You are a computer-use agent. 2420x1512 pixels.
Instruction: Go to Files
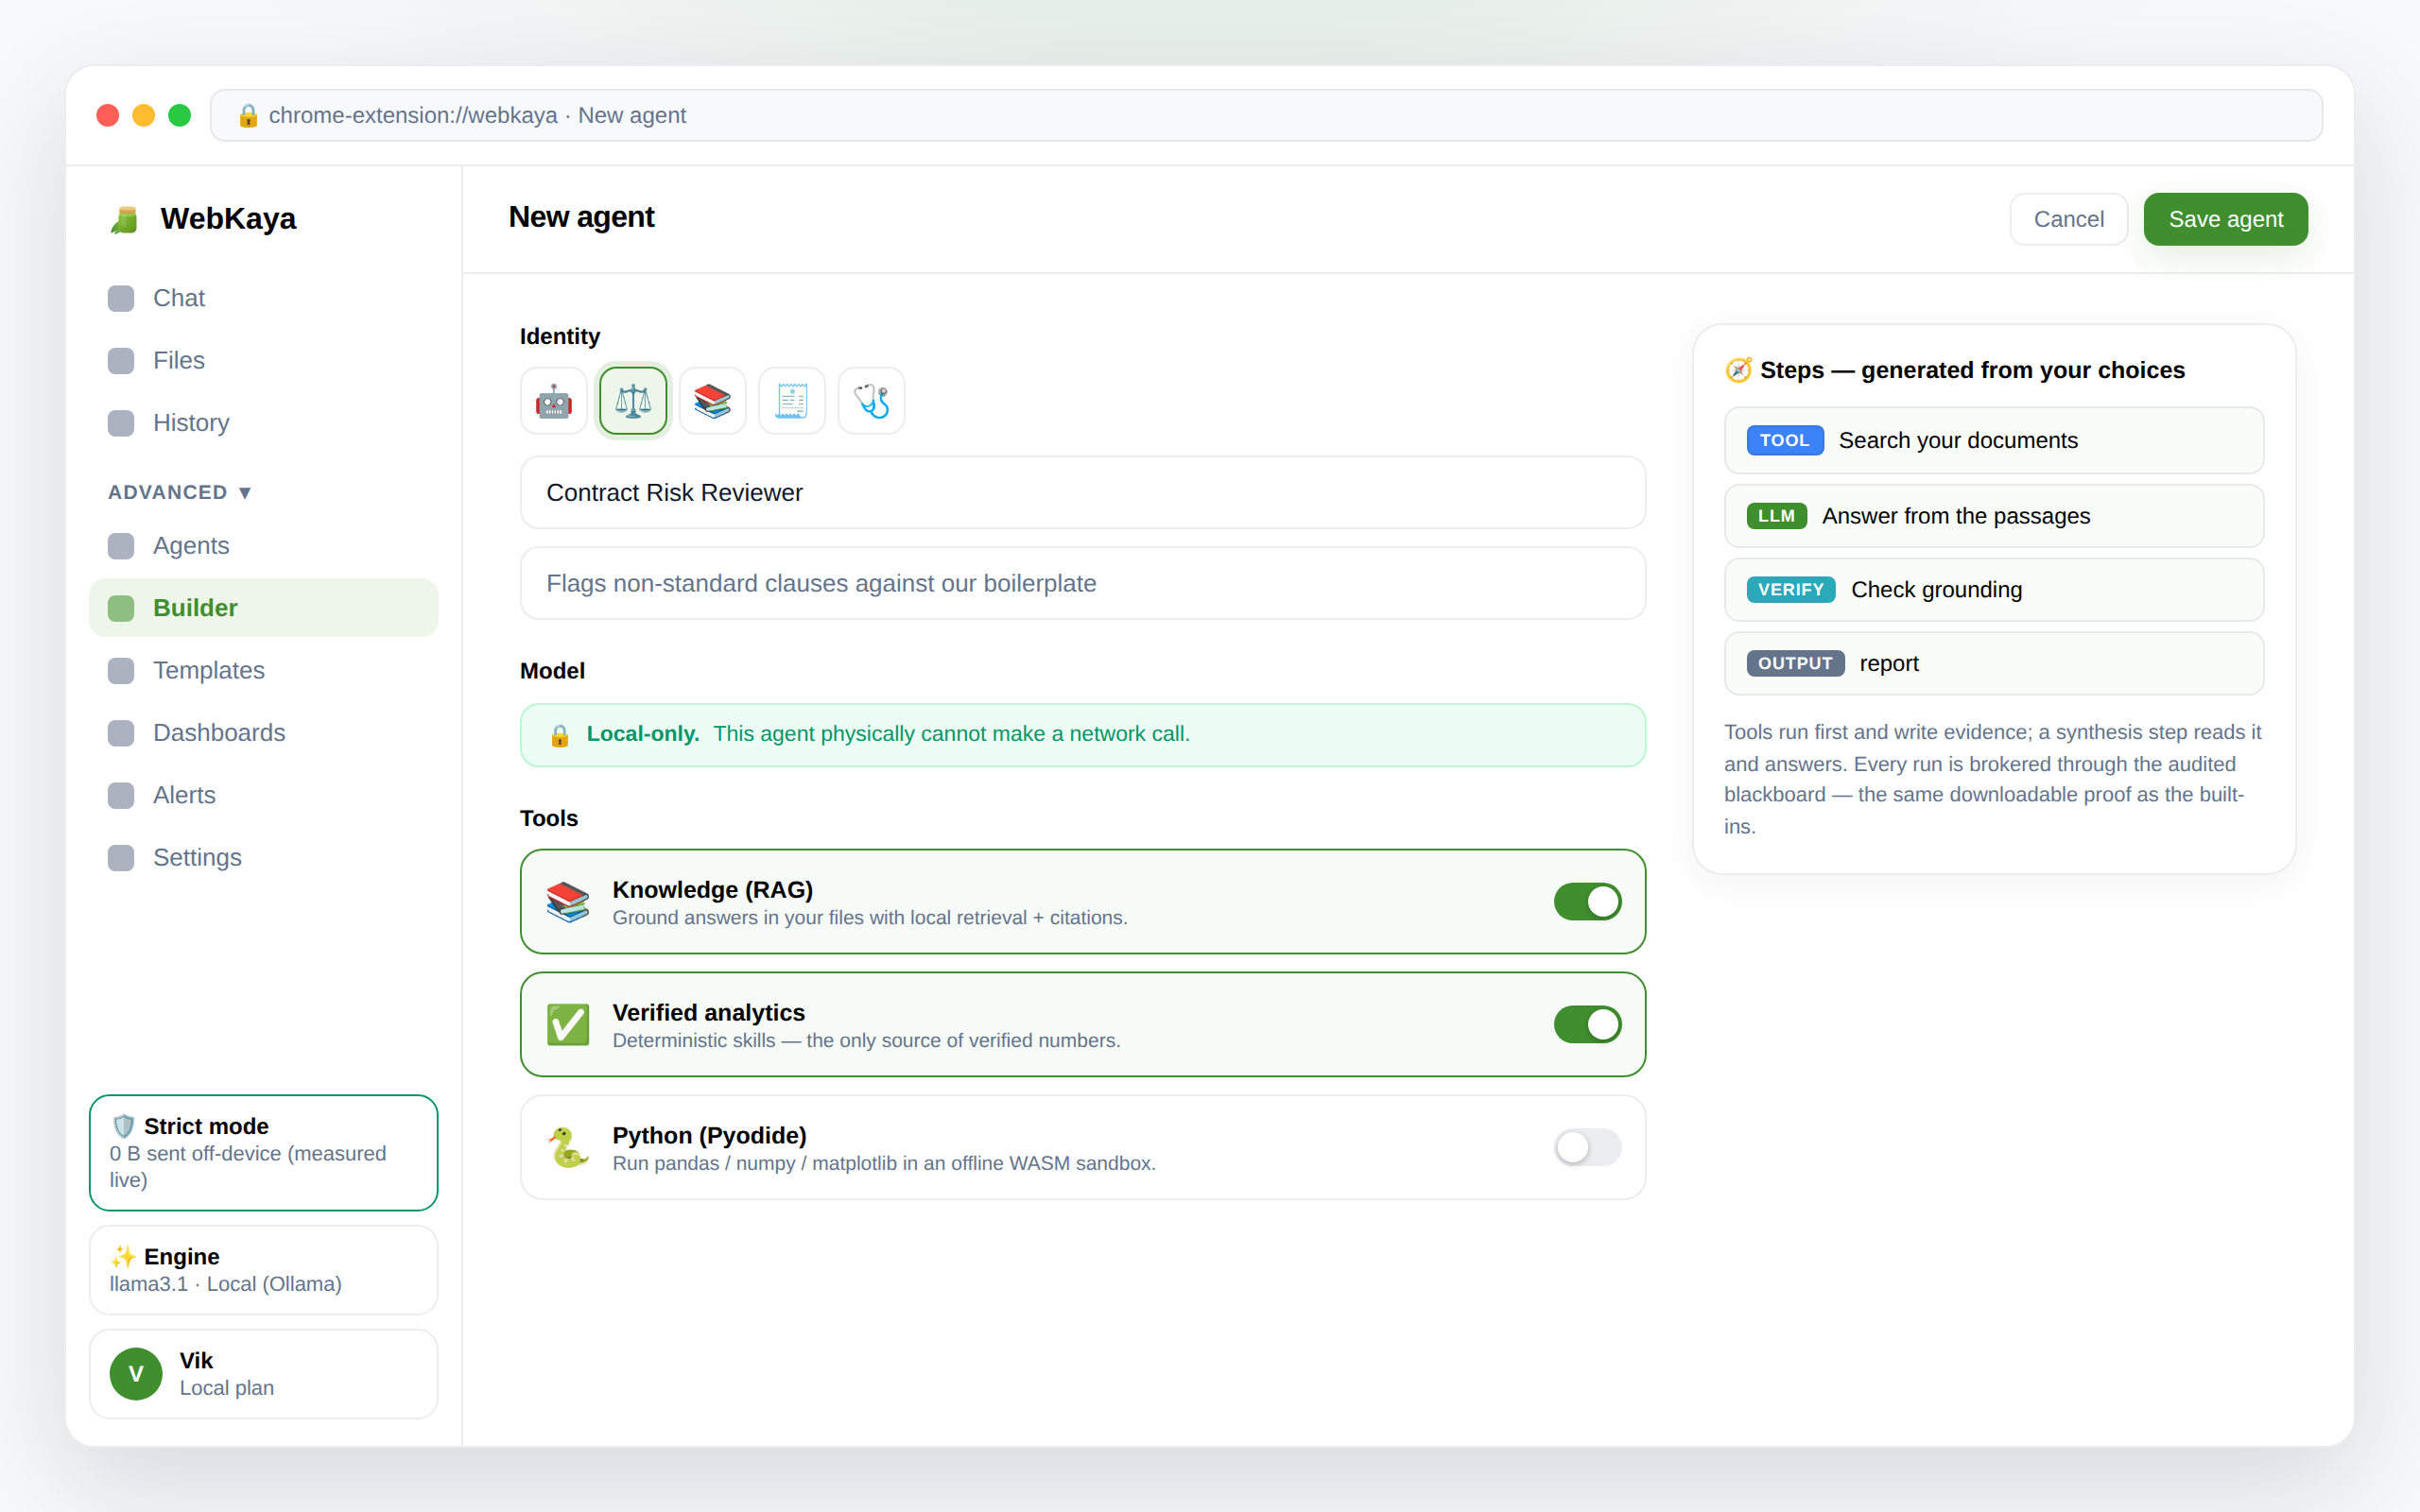[264, 360]
